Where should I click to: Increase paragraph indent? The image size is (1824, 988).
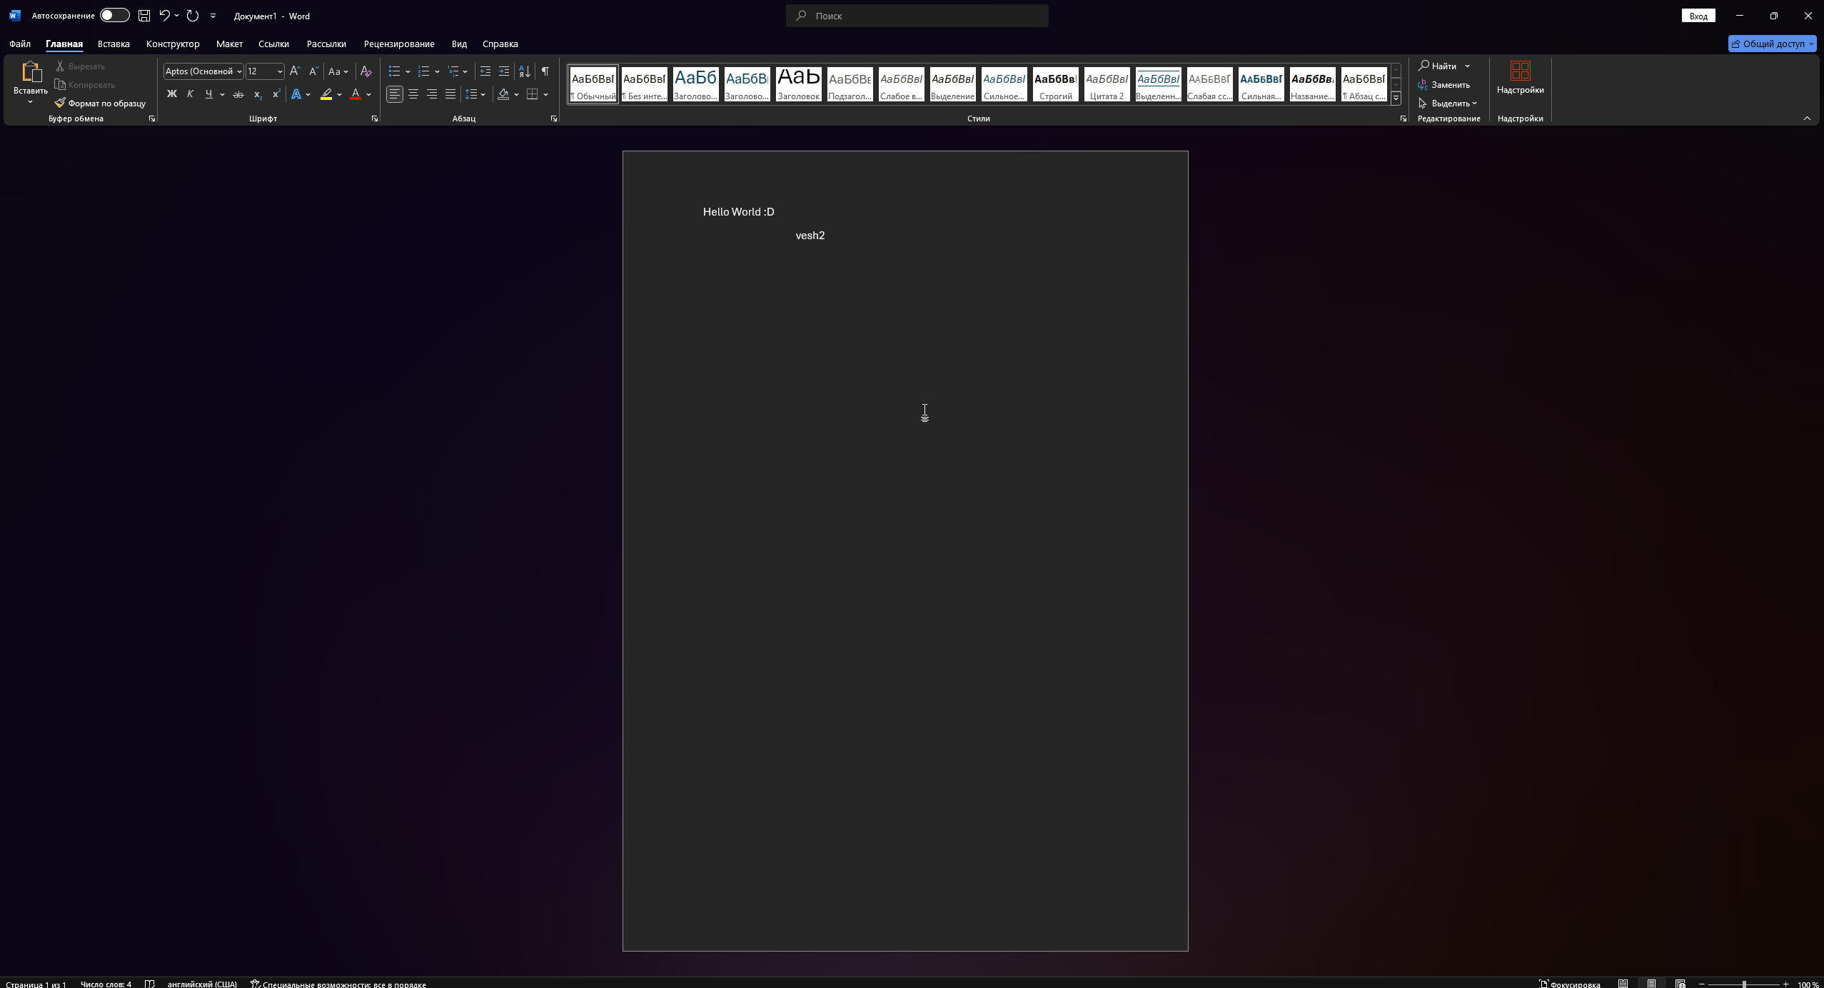[504, 71]
